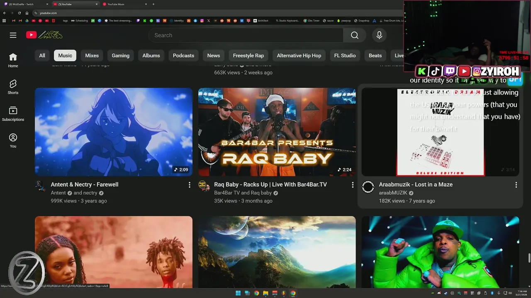Open Araabmuzik - Lost in a Maze title
531x298 pixels.
pyautogui.click(x=416, y=185)
